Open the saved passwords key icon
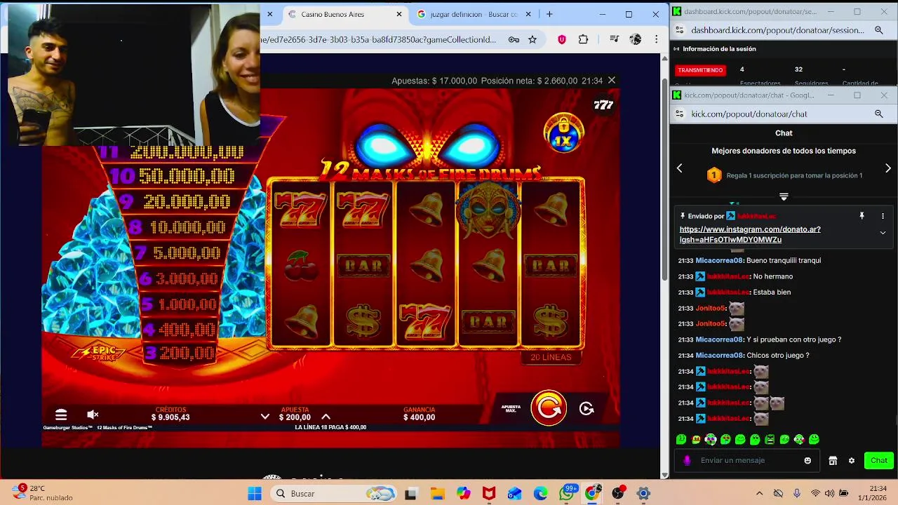Image resolution: width=898 pixels, height=505 pixels. coord(514,39)
